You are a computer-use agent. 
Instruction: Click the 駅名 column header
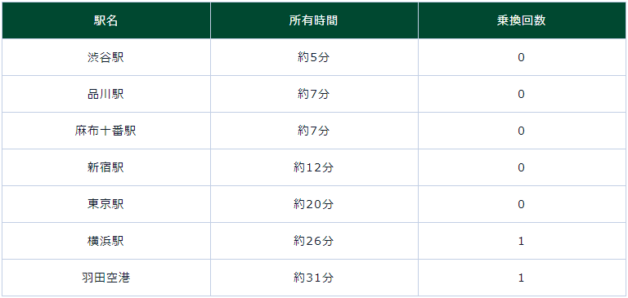pos(106,20)
